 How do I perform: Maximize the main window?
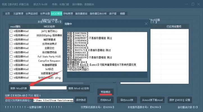(x=193, y=4)
